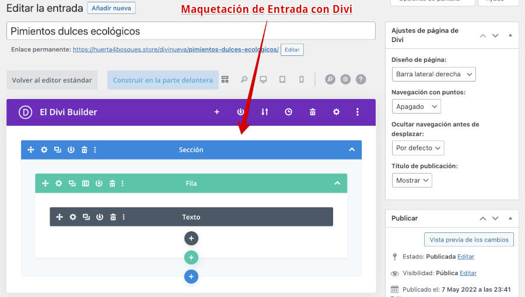Click the move icon on Fila bar
The height and width of the screenshot is (297, 525).
click(45, 183)
